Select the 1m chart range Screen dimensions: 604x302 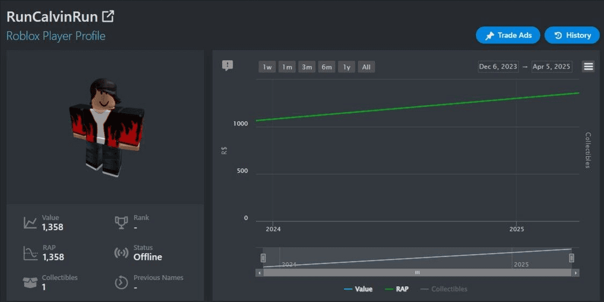287,67
